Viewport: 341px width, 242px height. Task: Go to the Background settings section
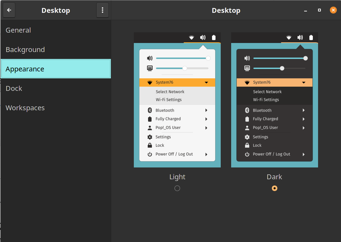click(x=25, y=50)
